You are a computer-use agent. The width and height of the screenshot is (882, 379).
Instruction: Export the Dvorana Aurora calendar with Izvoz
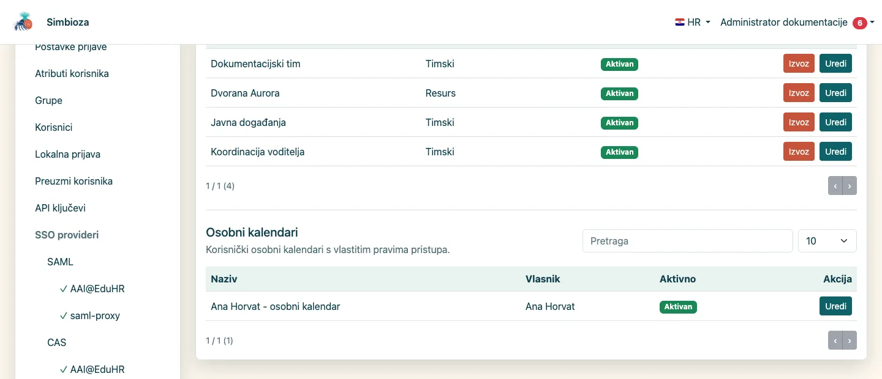coord(799,93)
